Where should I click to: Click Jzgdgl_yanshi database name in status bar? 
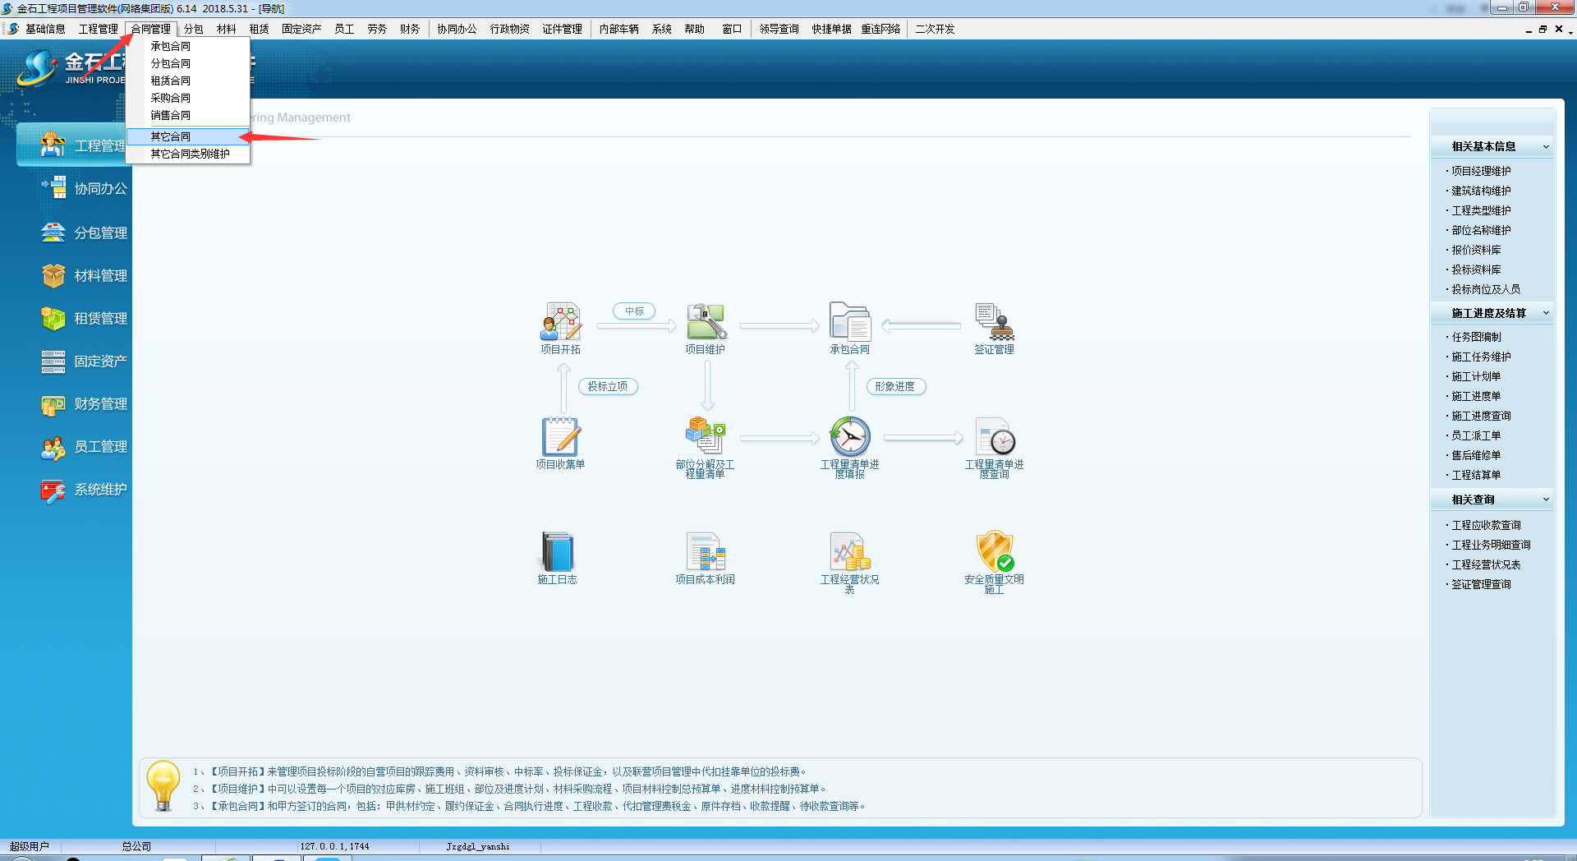coord(478,846)
